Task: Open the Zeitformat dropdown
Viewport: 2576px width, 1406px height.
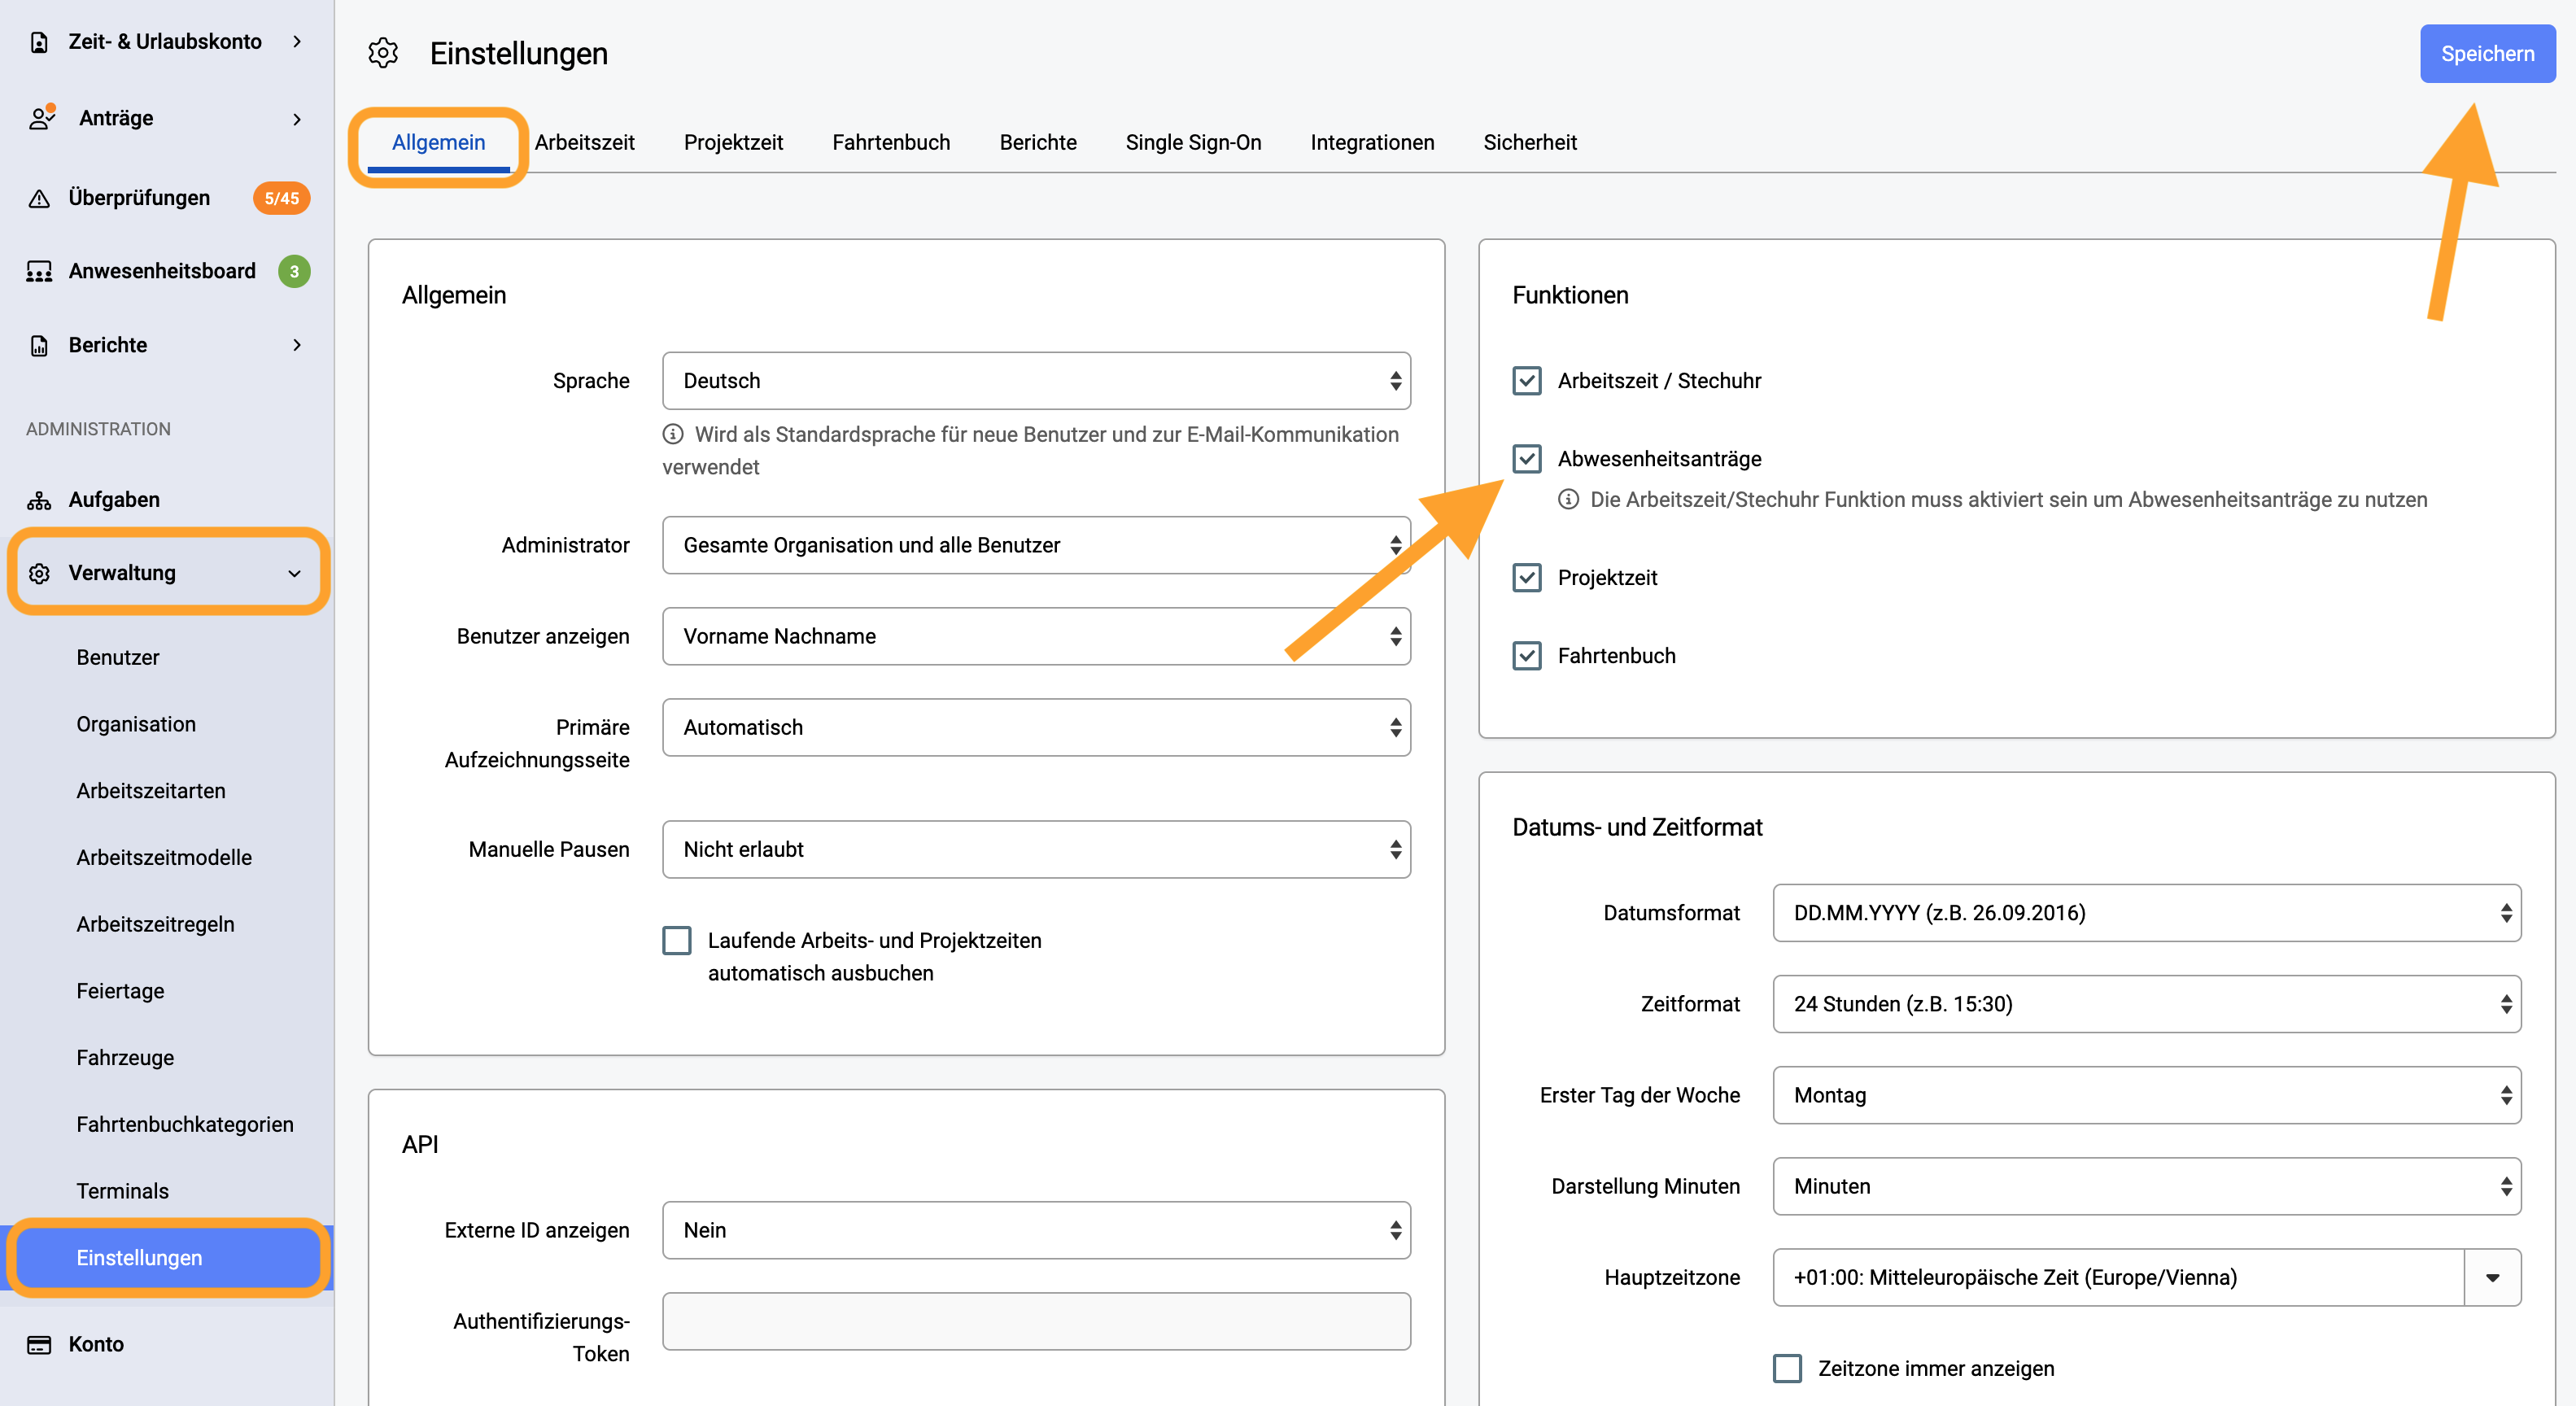Action: 2147,1004
